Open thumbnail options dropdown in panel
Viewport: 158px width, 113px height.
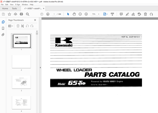11,26
